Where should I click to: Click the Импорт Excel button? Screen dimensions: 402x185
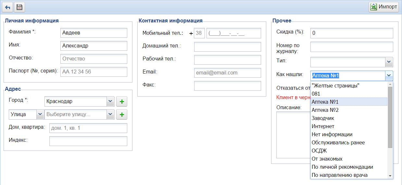[383, 7]
